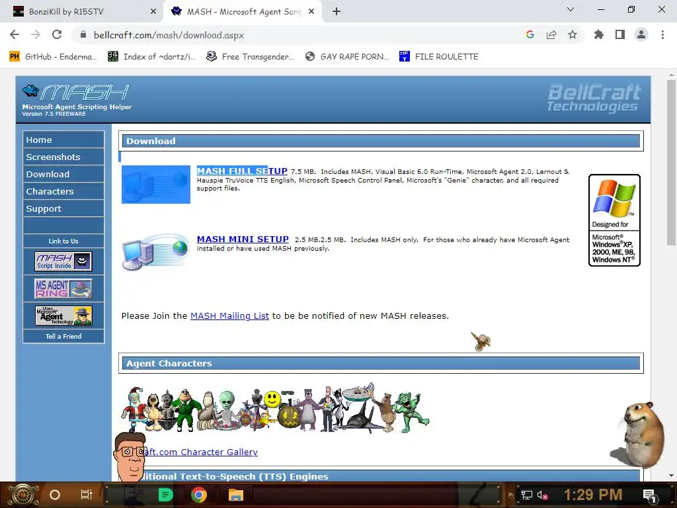
Task: Click the BellCraft Technologies logo
Action: [x=594, y=98]
